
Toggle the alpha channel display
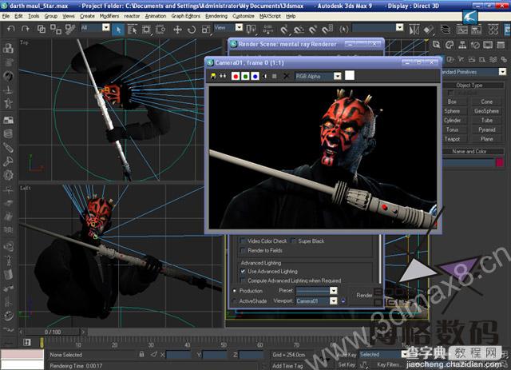(x=265, y=76)
